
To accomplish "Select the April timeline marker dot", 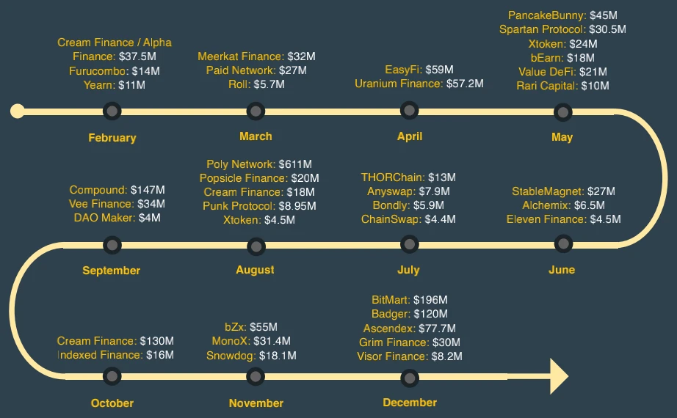I will [409, 111].
